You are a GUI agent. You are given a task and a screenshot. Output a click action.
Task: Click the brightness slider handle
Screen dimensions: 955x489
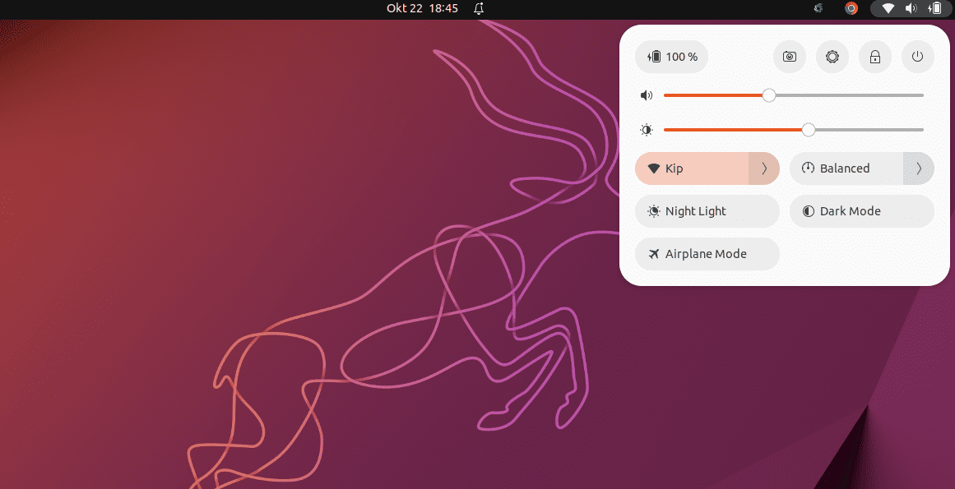pos(809,130)
